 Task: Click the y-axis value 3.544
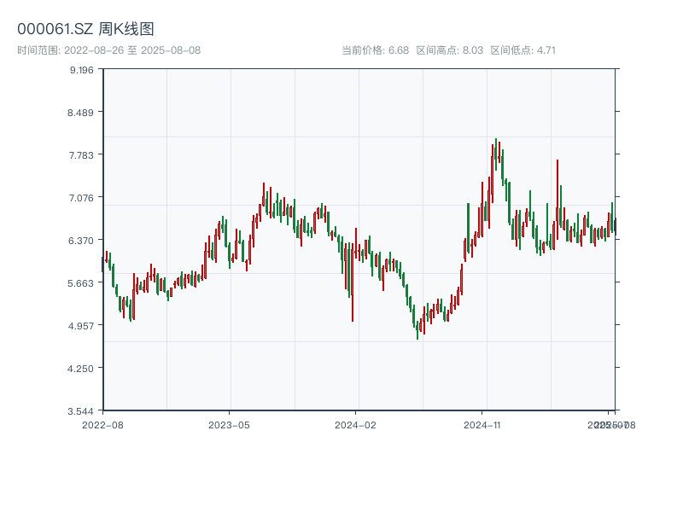pos(80,411)
